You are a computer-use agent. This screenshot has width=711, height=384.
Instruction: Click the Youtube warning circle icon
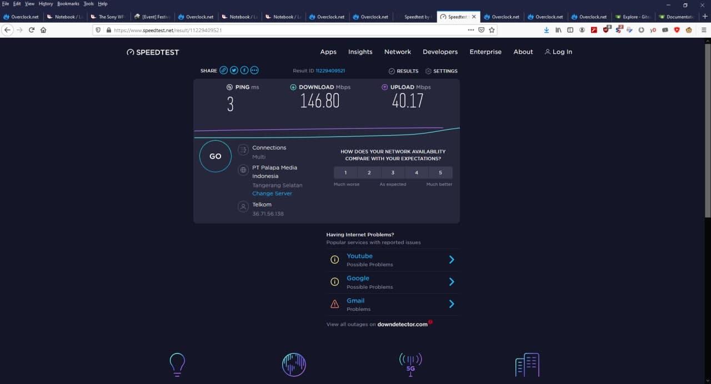[334, 259]
